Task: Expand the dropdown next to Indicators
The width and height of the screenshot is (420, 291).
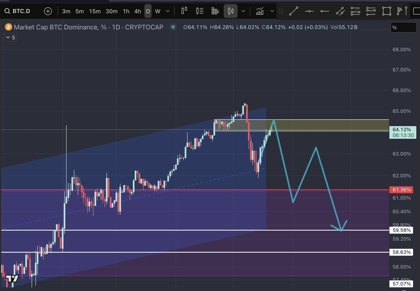Action: click(x=272, y=11)
